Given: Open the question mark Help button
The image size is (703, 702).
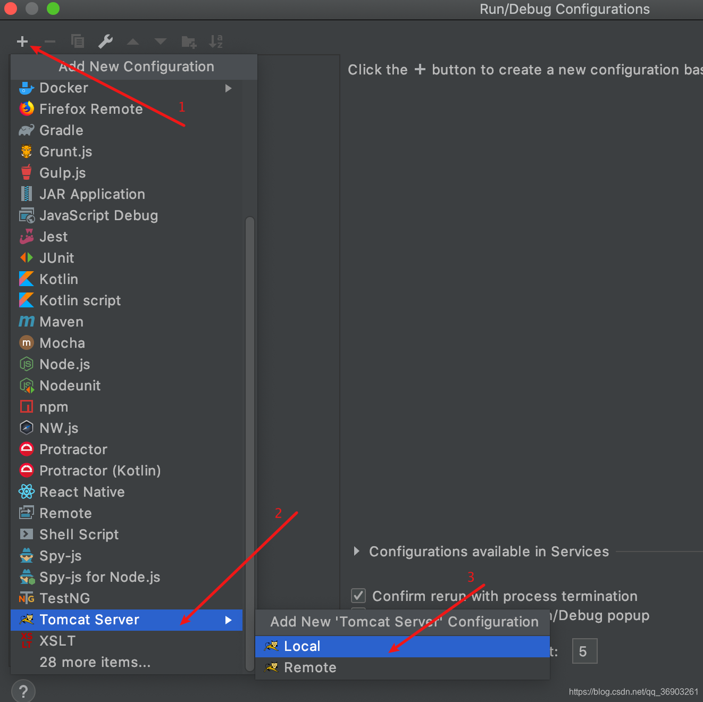Looking at the screenshot, I should tap(23, 691).
